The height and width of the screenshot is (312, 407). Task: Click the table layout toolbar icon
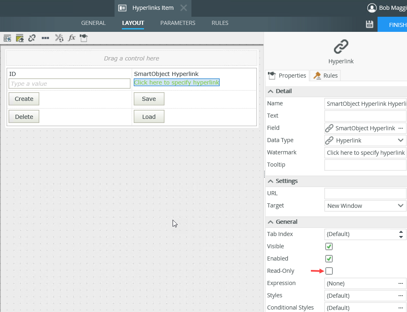(7, 38)
